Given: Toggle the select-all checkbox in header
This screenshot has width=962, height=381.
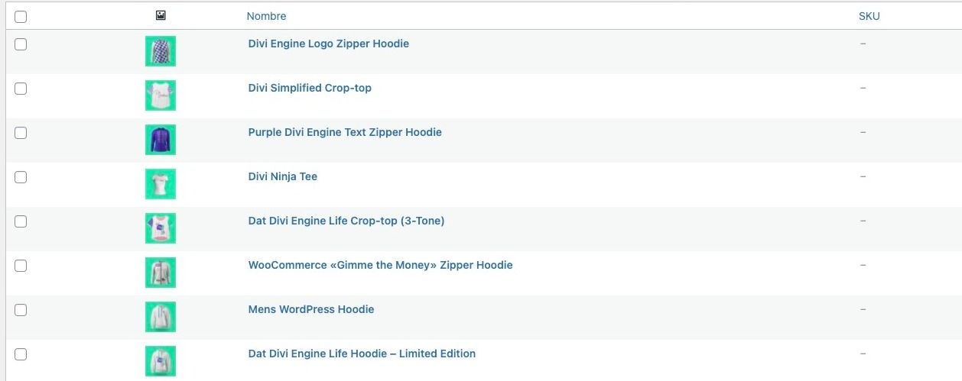Looking at the screenshot, I should pos(21,17).
